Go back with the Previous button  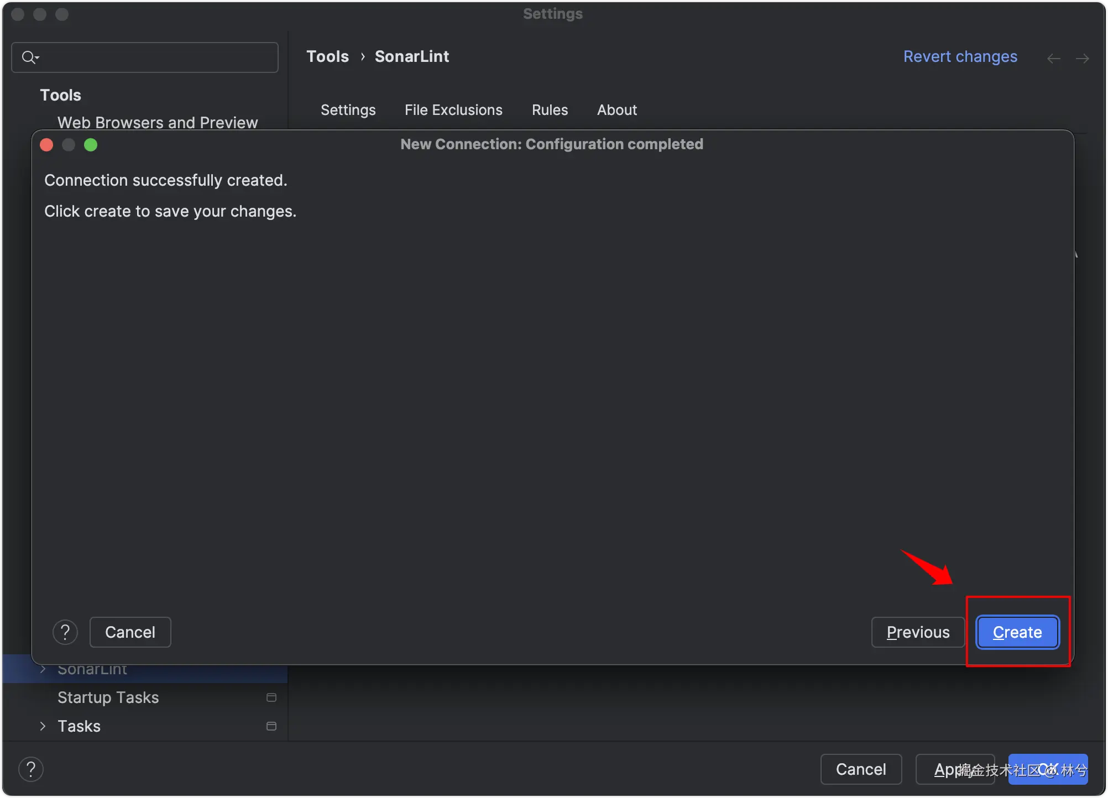918,632
